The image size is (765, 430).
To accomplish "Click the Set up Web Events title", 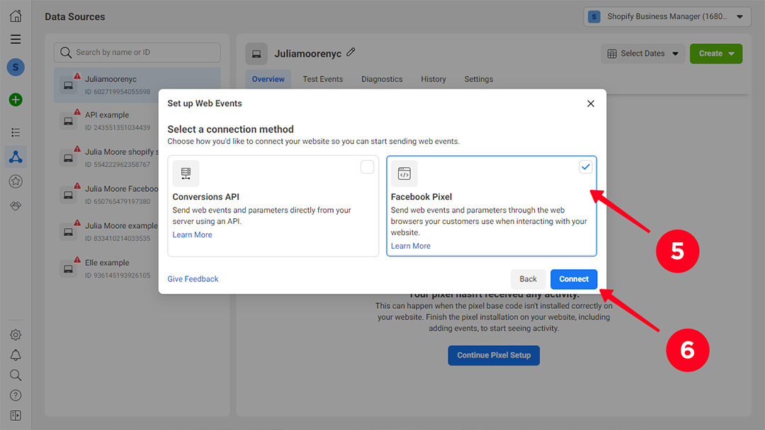I will pos(205,103).
